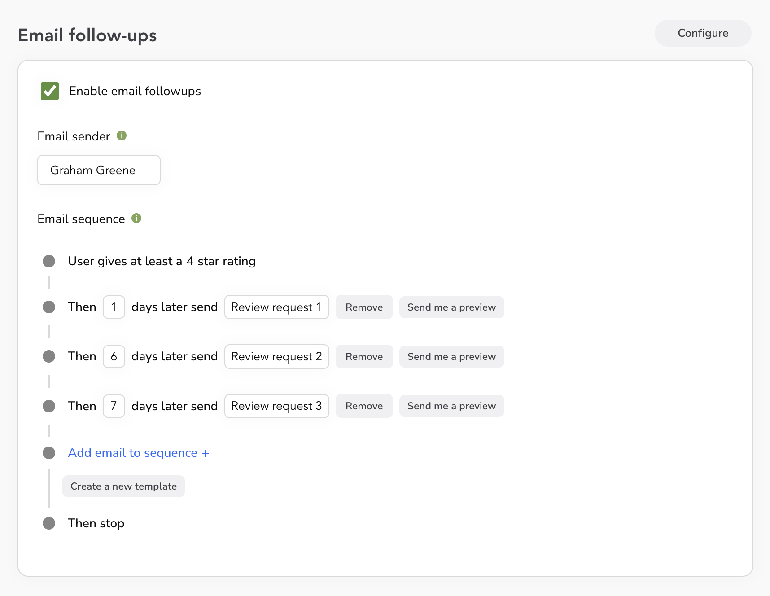
Task: Click the day delay field showing 6
Action: coord(114,356)
